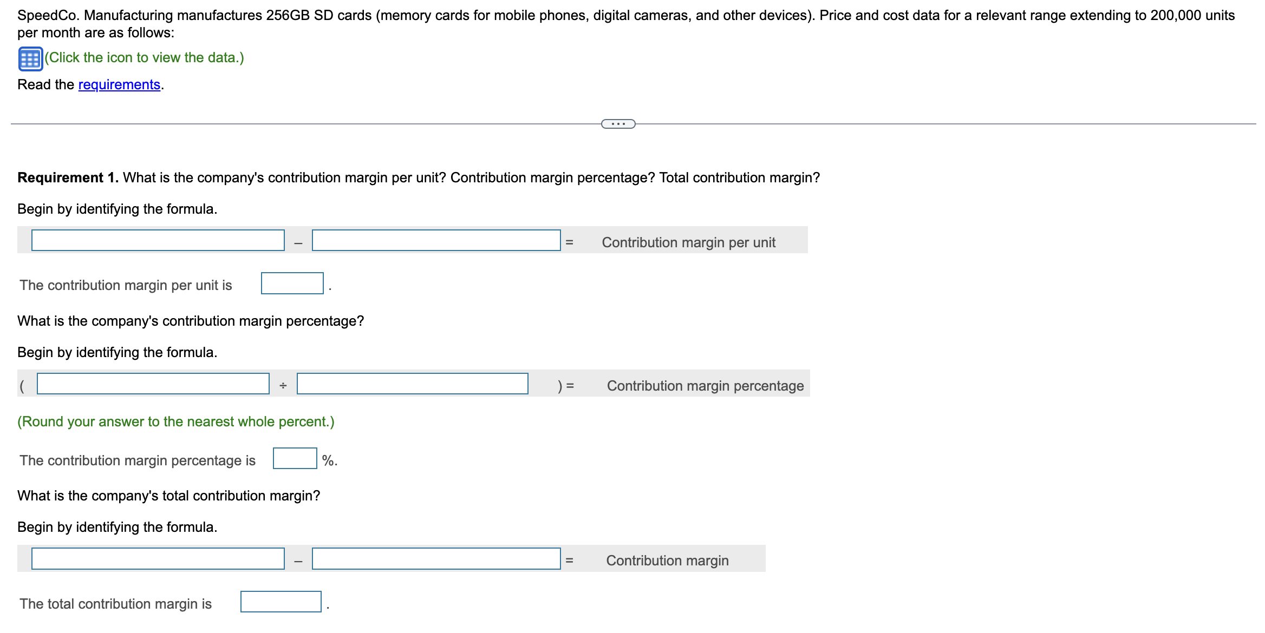Image resolution: width=1265 pixels, height=633 pixels.
Task: Click the minuend input in the contribution margin formula
Action: (x=158, y=241)
